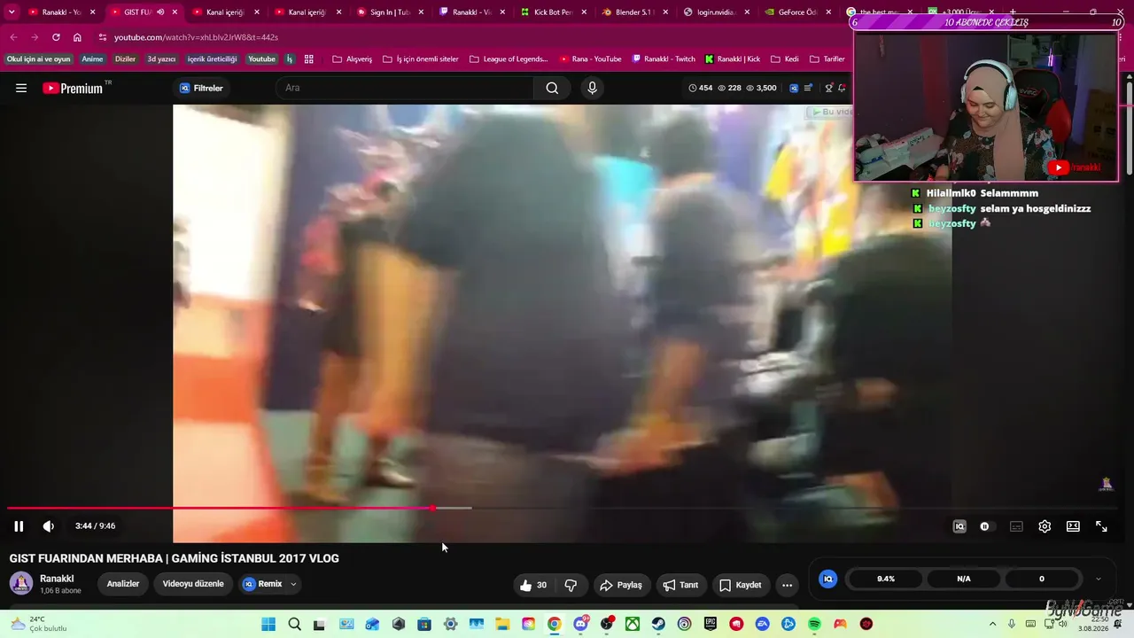Image resolution: width=1134 pixels, height=638 pixels.
Task: Start voice search with the microphone
Action: click(x=593, y=88)
